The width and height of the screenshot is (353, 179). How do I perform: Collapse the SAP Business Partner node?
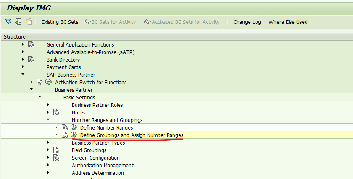click(x=23, y=74)
